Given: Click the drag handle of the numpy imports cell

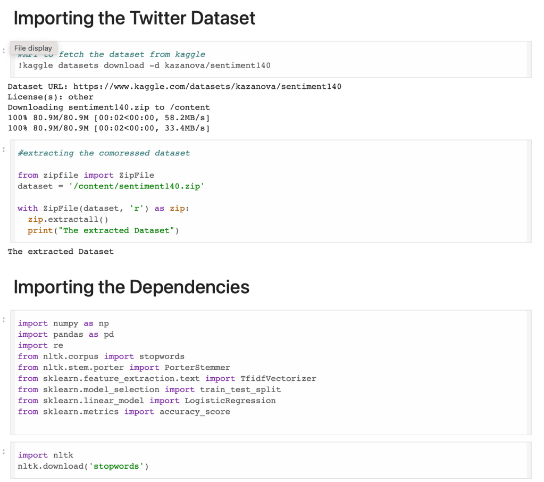Looking at the screenshot, I should click(x=4, y=320).
